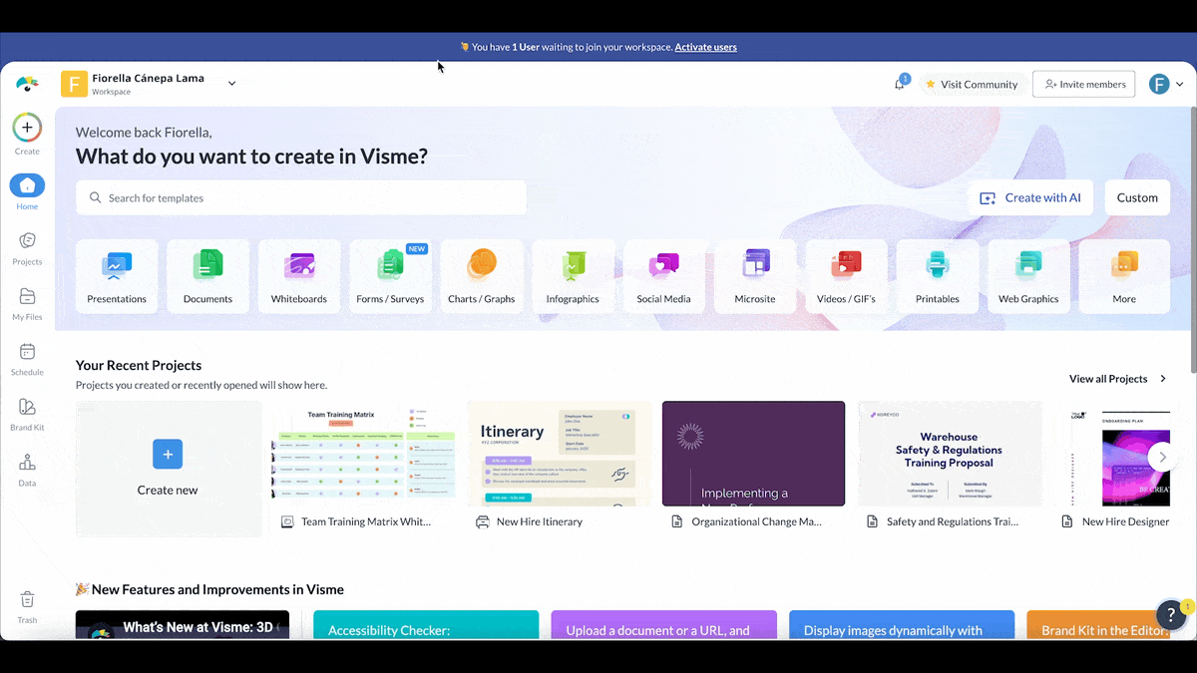Select the Social Media category

(664, 276)
